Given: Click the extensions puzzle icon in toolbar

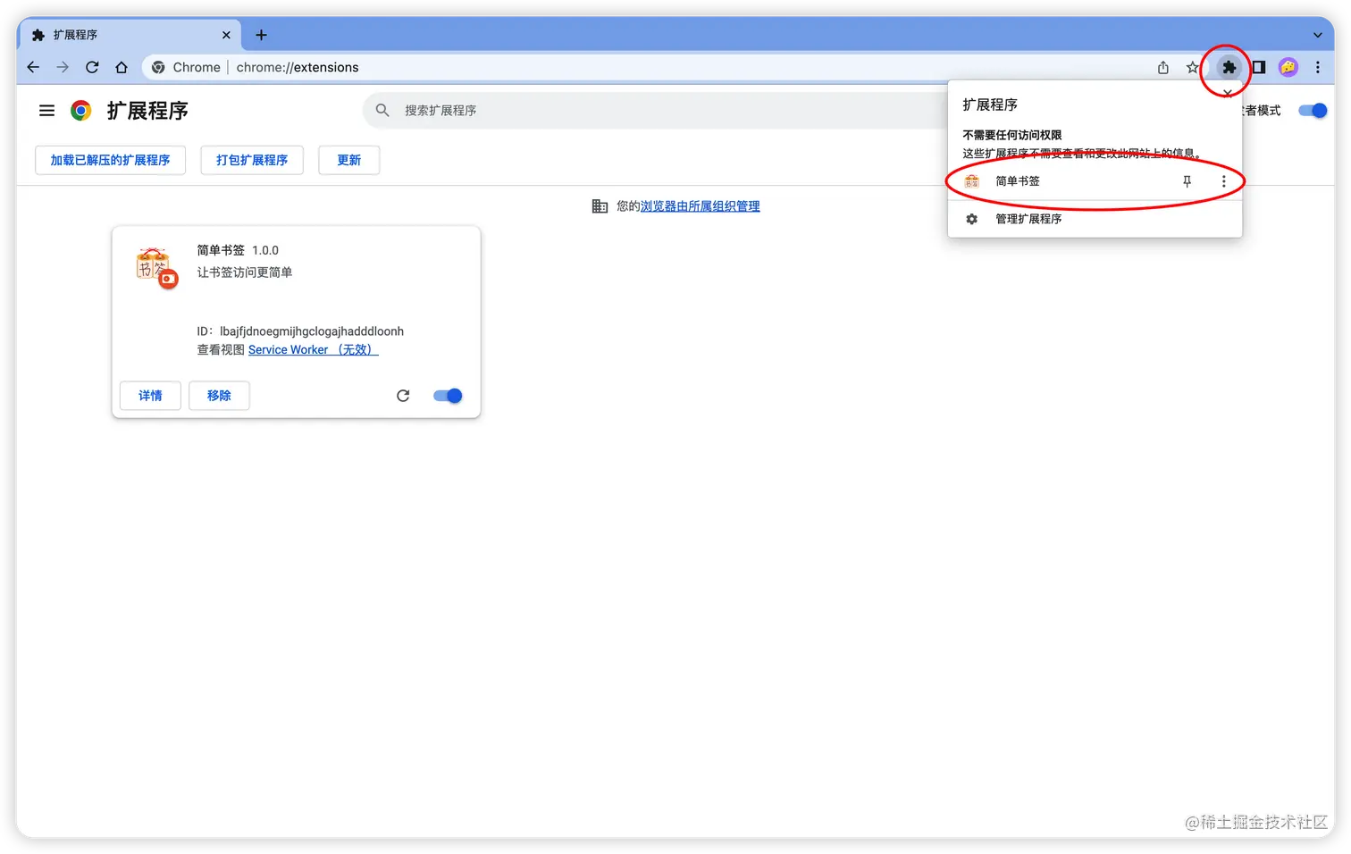Looking at the screenshot, I should [1229, 67].
